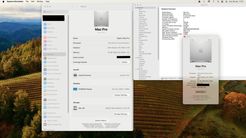This screenshot has height=138, width=246.
Task: Collapse the Software tree section
Action: tap(136, 69)
